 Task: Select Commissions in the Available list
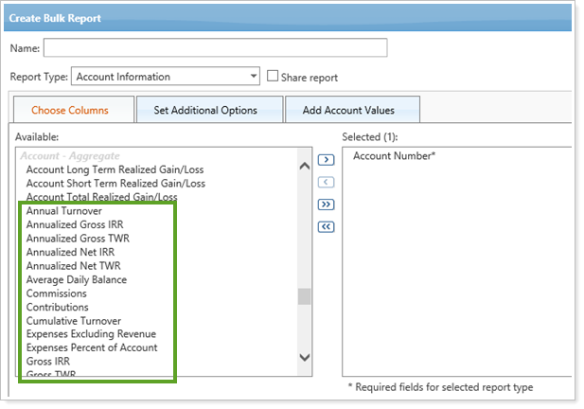click(x=58, y=293)
